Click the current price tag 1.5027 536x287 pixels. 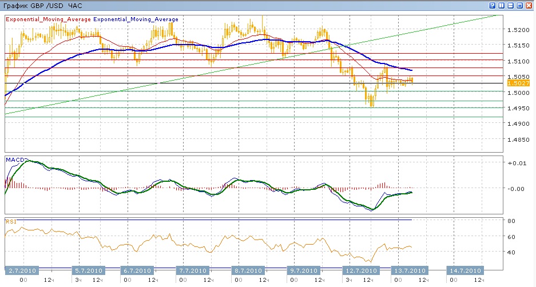pos(518,83)
